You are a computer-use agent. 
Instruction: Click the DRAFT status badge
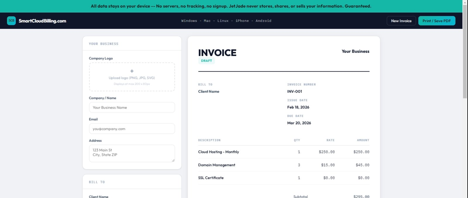(x=207, y=61)
